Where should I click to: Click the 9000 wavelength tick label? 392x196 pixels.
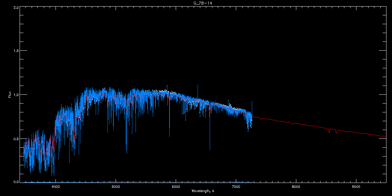pos(356,187)
